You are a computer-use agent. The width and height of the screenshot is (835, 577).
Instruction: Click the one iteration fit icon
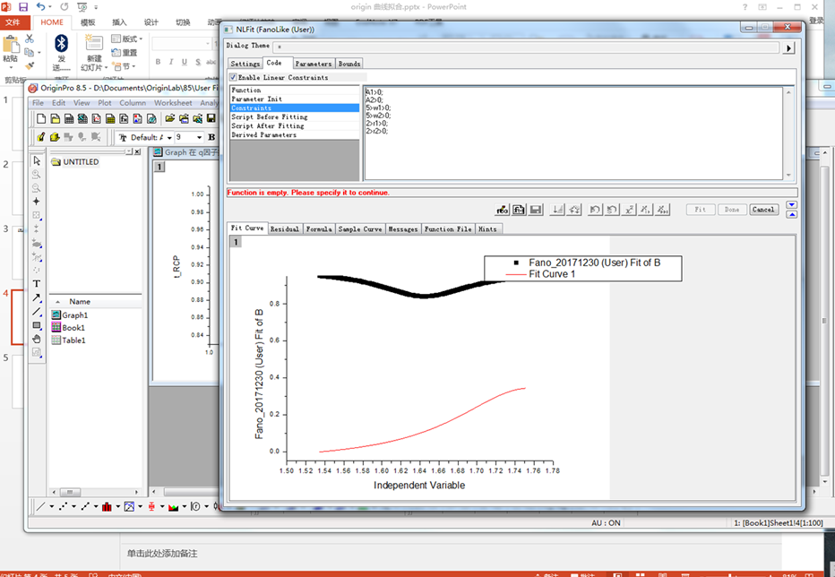(645, 210)
